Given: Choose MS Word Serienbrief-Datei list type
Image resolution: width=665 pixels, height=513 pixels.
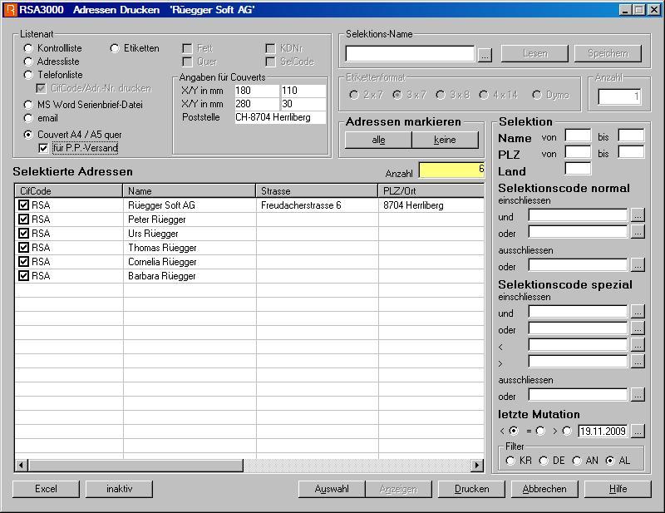Looking at the screenshot, I should click(x=29, y=105).
